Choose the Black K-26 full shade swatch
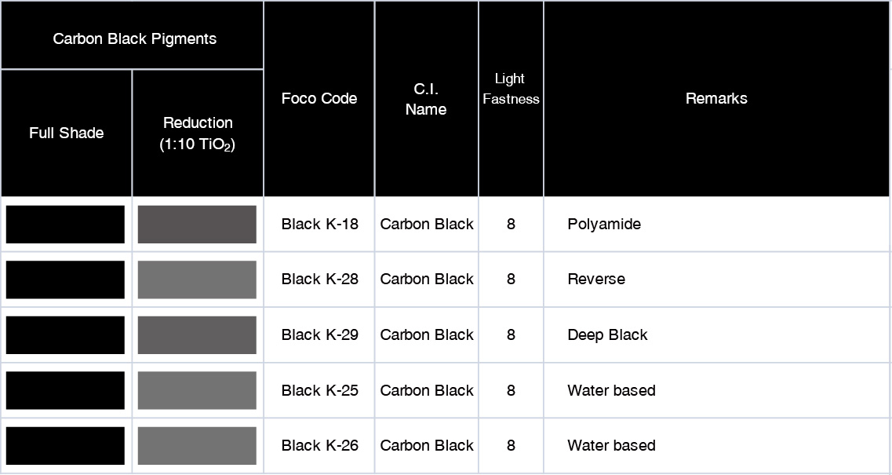892x475 pixels. click(65, 446)
